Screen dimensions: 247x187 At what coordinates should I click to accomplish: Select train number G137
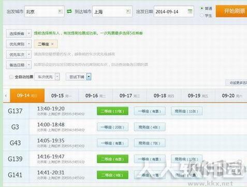[x=15, y=111]
